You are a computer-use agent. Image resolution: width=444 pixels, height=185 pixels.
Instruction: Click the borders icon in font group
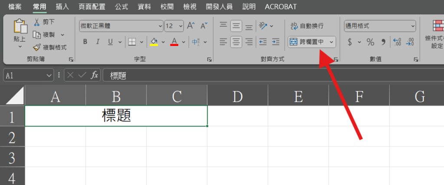[132, 42]
